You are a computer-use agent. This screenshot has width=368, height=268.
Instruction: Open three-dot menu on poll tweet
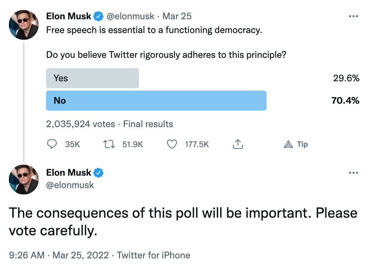click(353, 16)
